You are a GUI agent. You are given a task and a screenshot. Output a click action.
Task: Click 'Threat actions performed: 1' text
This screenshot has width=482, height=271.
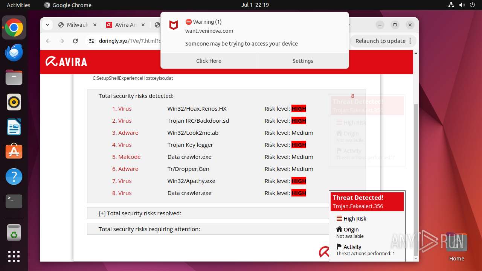(x=365, y=253)
